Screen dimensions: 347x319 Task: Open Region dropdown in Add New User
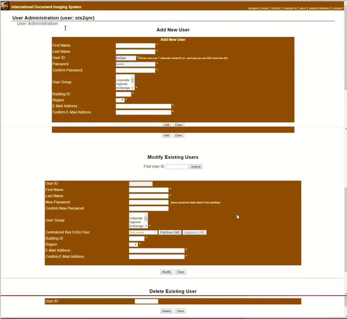click(120, 100)
